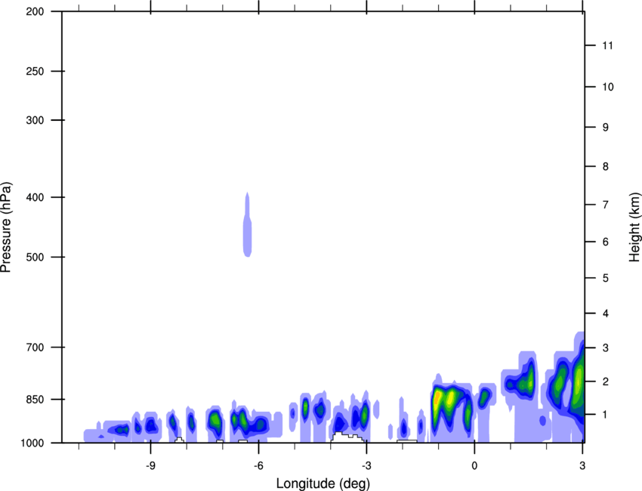Click the 'Pressure (hPa)' axis title

6,227
